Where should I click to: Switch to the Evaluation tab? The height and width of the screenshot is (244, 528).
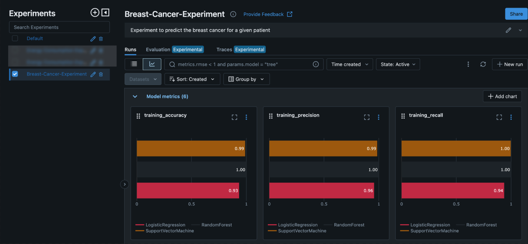pos(158,49)
